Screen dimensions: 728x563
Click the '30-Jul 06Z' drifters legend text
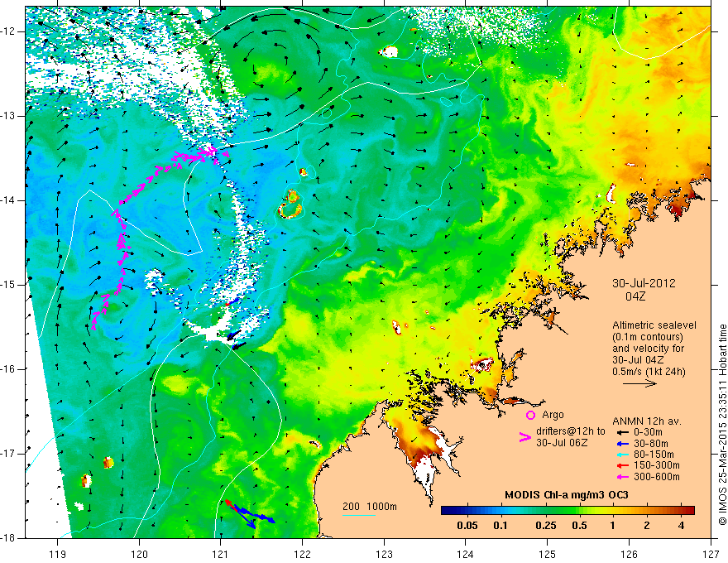coord(562,443)
